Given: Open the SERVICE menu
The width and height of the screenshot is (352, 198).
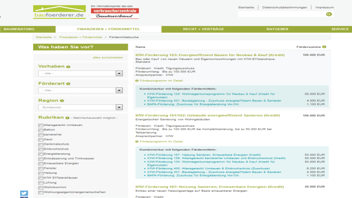Looking at the screenshot, I should coord(340,29).
